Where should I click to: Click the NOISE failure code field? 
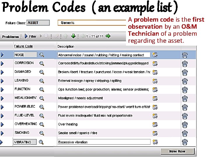point(25,55)
